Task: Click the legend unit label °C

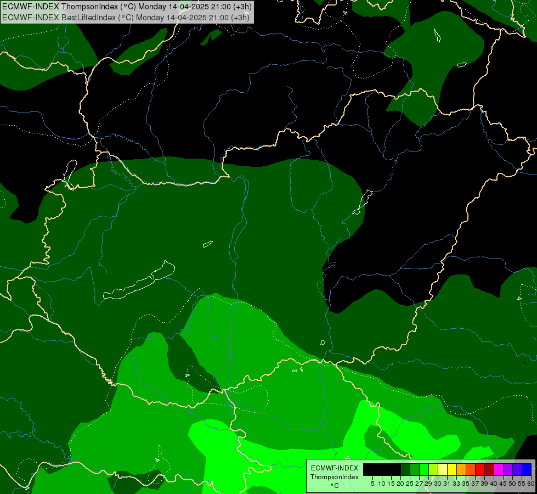Action: click(335, 486)
